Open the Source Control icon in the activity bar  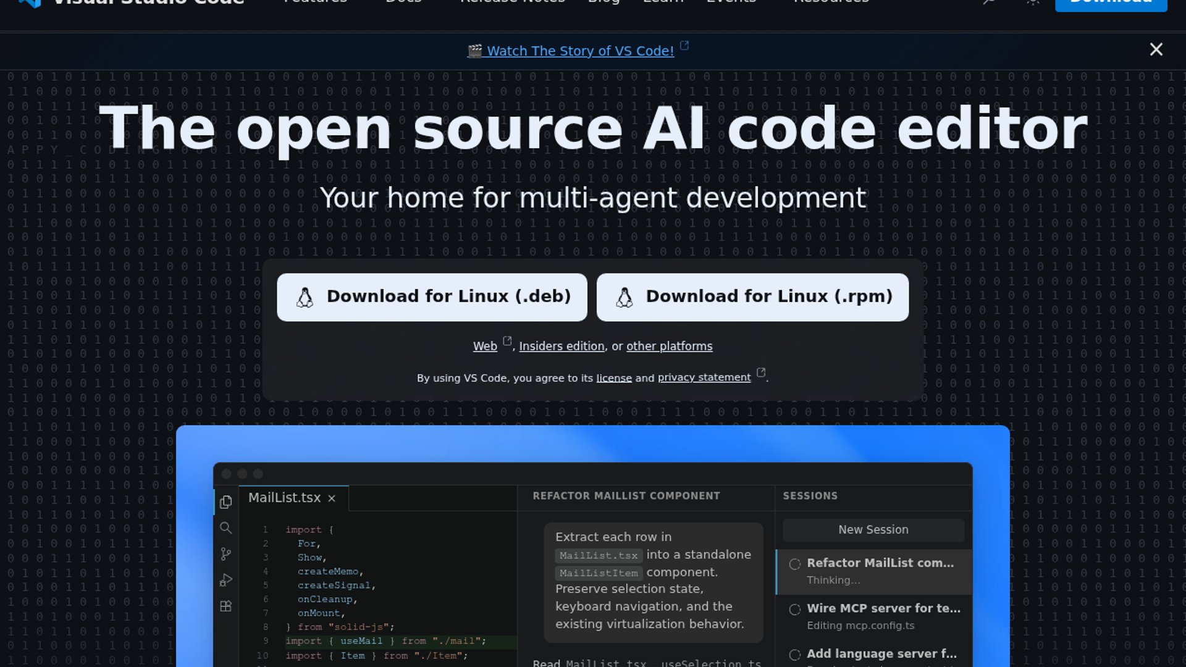pos(225,554)
